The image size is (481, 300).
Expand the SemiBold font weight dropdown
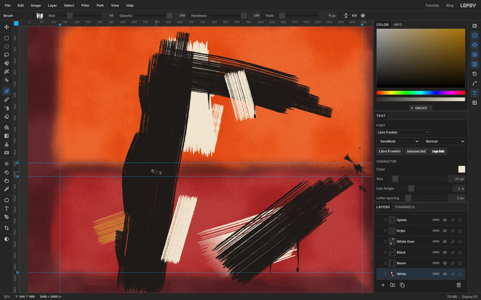[398, 141]
